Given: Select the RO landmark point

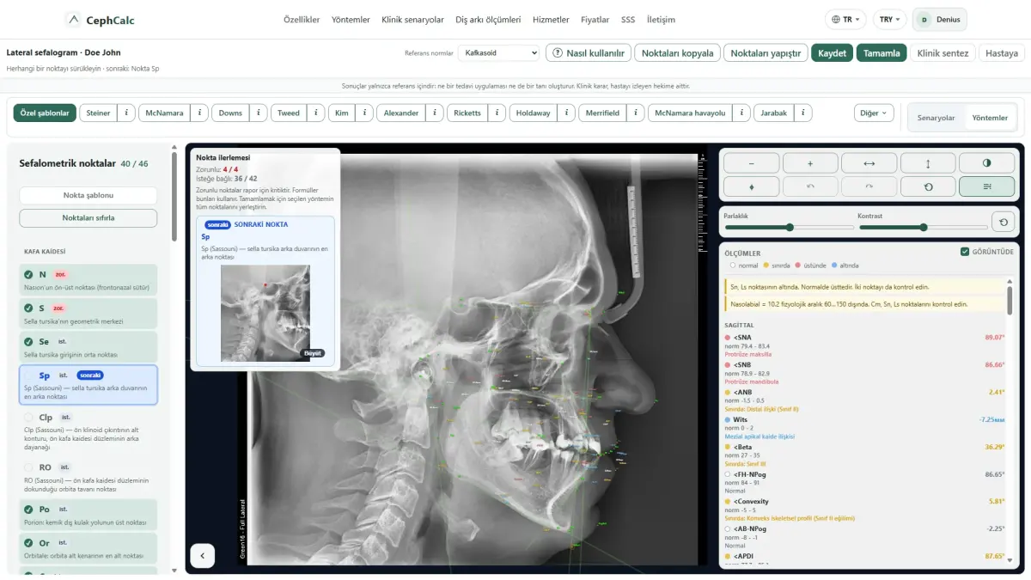Looking at the screenshot, I should point(88,477).
